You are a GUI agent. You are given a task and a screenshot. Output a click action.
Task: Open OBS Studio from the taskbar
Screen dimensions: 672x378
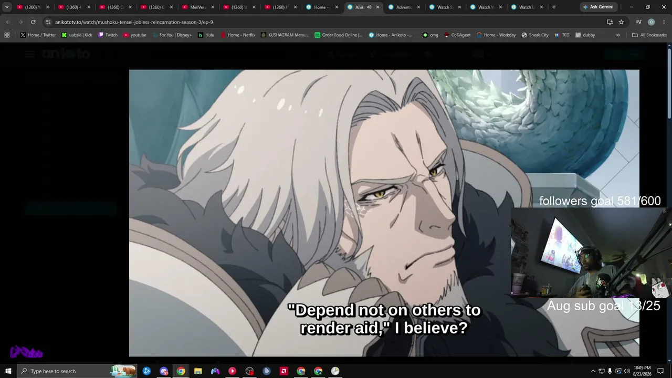coord(249,371)
